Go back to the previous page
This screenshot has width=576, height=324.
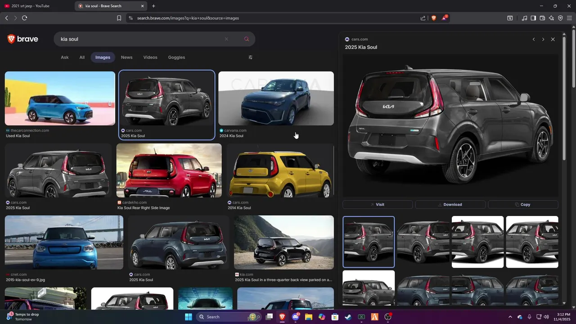[6, 18]
